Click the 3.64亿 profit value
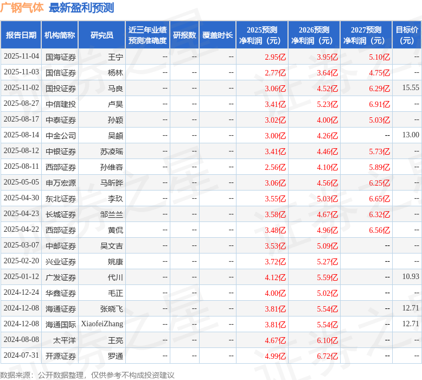The width and height of the screenshot is (422, 380). [327, 73]
